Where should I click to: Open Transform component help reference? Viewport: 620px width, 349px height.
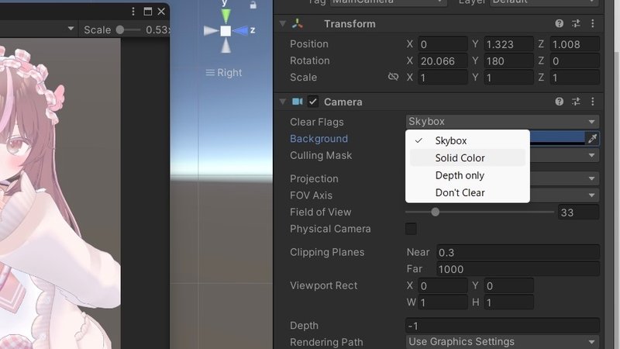559,23
